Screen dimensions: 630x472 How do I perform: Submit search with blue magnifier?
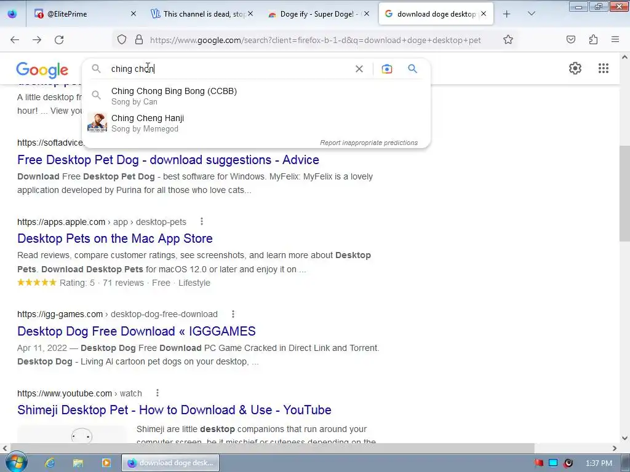[x=413, y=69]
